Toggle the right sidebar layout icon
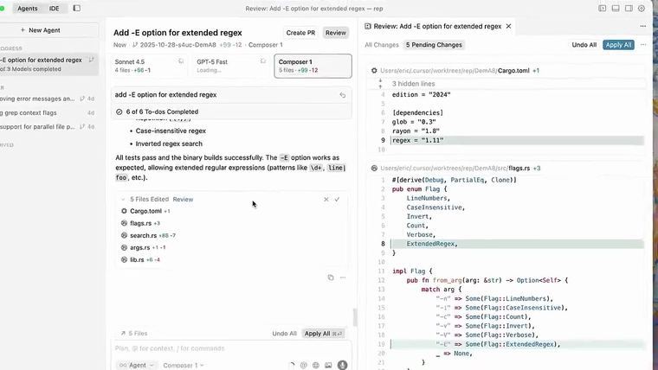 pos(629,8)
